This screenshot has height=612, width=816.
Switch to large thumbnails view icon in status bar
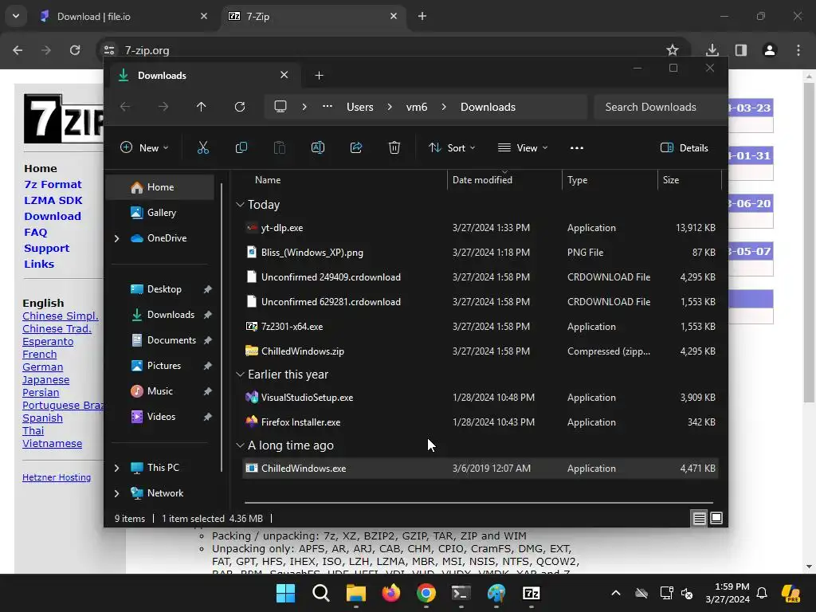click(716, 518)
